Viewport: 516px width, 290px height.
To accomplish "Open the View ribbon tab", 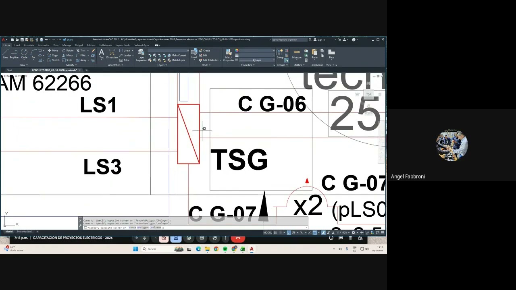I will tap(56, 45).
